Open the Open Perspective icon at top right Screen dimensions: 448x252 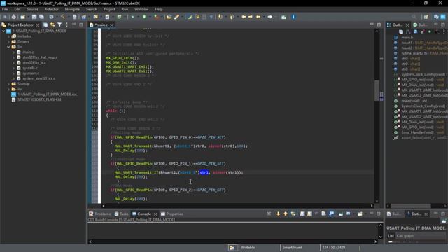(426, 17)
